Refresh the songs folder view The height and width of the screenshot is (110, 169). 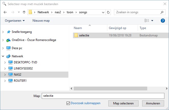click(108, 12)
